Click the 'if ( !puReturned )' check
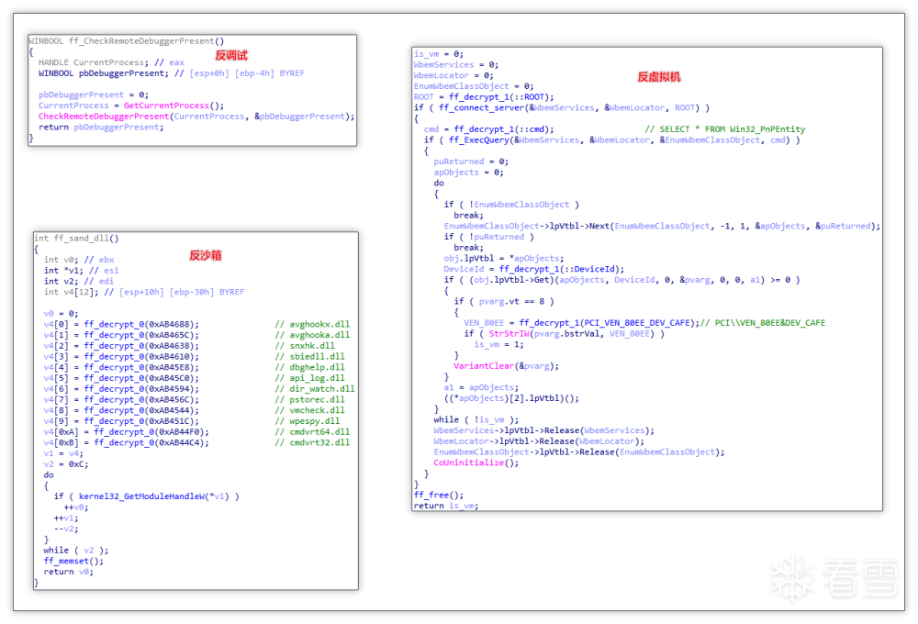 (x=489, y=237)
